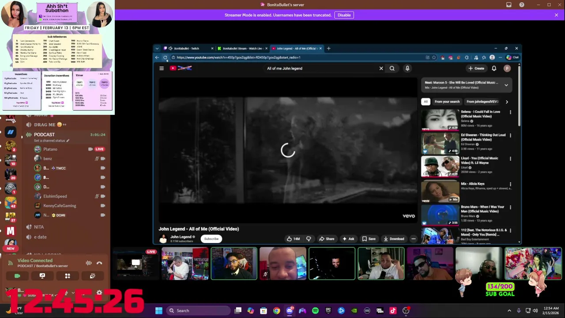Screen dimensions: 565x318
Task: Switch to the Bonitabullet Stream Kick tab
Action: pos(243,49)
